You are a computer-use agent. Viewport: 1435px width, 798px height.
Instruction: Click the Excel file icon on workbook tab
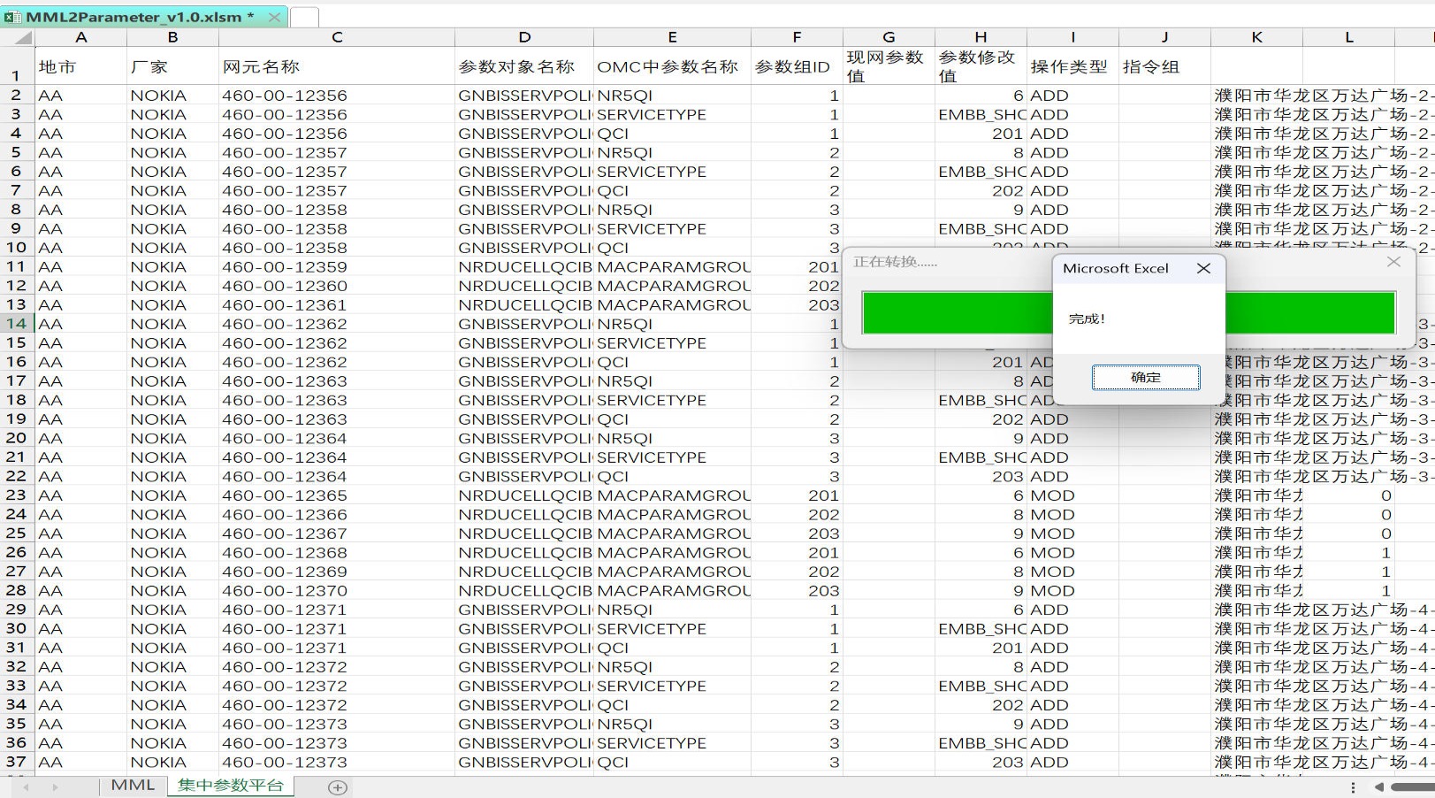(12, 17)
